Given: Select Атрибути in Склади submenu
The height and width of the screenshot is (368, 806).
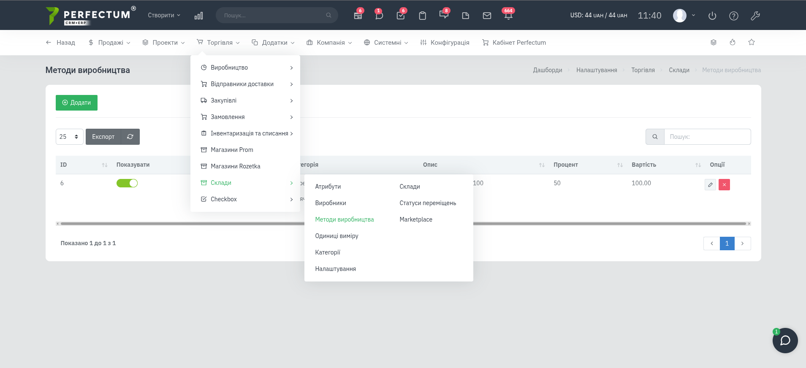Looking at the screenshot, I should point(328,187).
